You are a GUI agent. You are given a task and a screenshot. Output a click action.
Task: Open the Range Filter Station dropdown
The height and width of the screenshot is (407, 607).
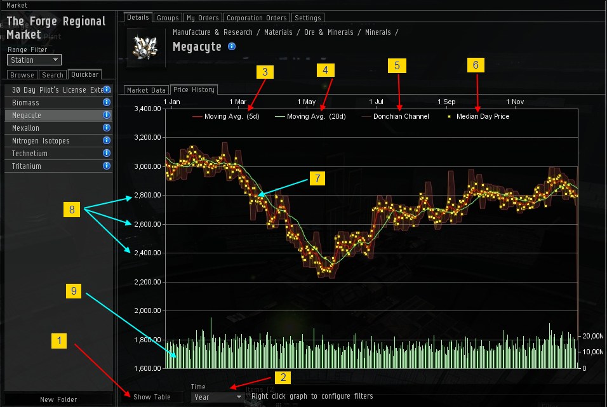point(34,60)
